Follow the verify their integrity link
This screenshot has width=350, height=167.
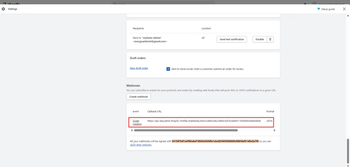coord(141,145)
